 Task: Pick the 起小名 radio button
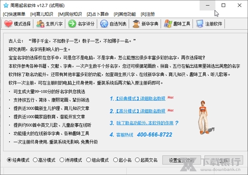116,160
